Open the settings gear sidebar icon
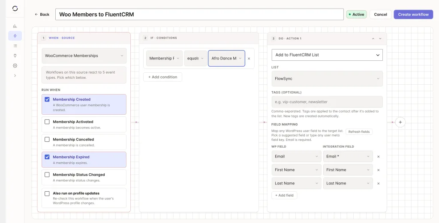This screenshot has height=223, width=439. click(x=15, y=65)
